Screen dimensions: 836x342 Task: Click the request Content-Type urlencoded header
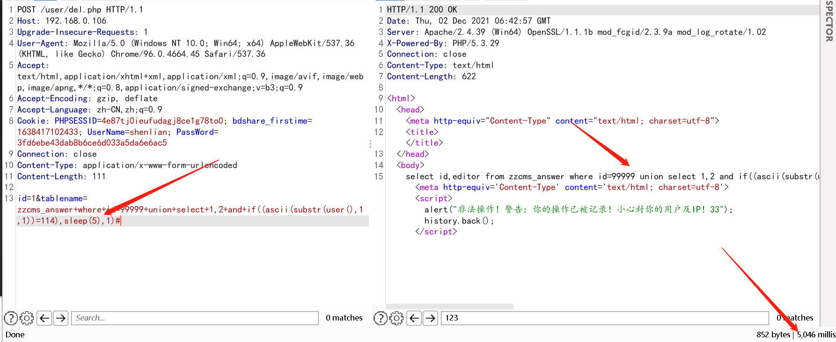click(127, 165)
